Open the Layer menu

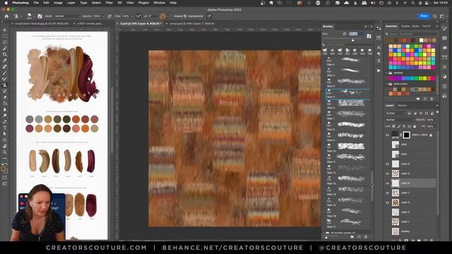coord(71,3)
